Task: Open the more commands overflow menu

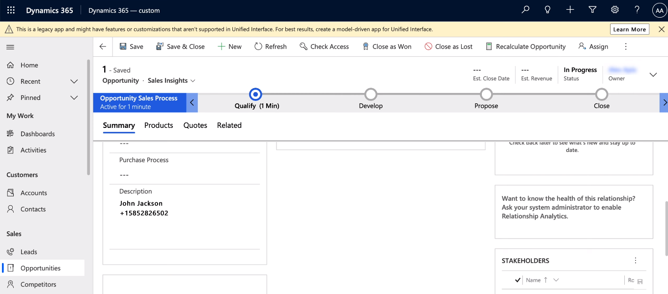Action: click(x=626, y=47)
